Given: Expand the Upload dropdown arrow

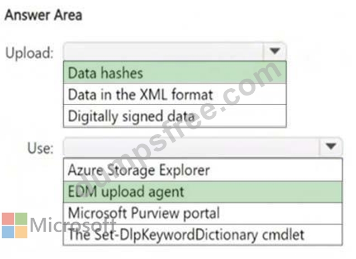Looking at the screenshot, I should [275, 51].
